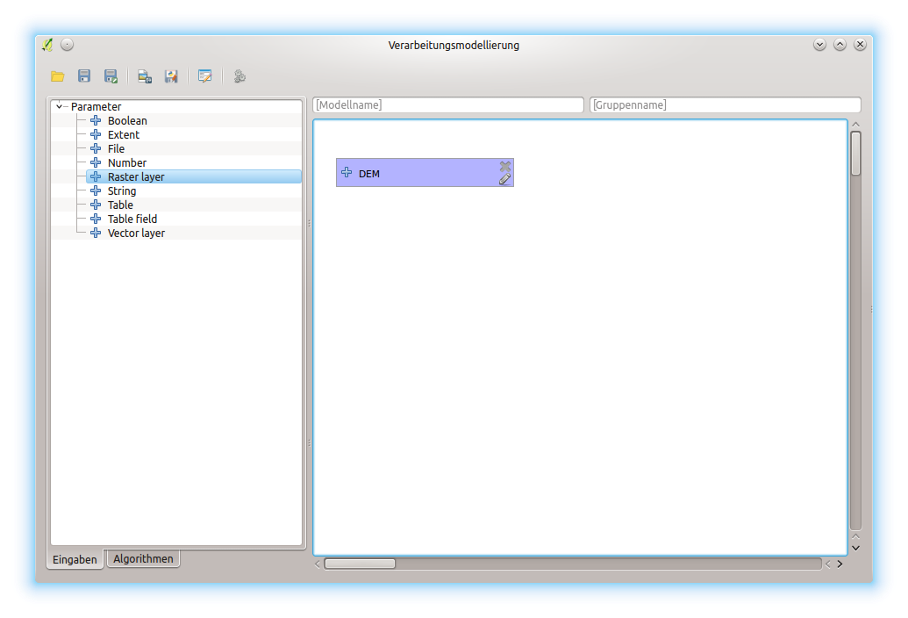This screenshot has height=618, width=908.
Task: Export the model as an image
Action: coord(145,76)
